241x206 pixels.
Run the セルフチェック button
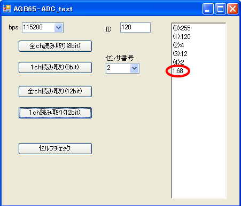(55, 148)
